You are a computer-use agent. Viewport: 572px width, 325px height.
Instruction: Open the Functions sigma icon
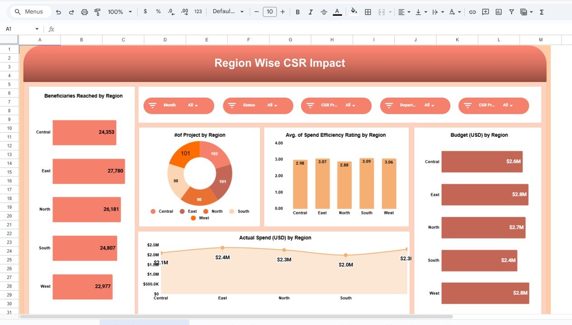(542, 12)
